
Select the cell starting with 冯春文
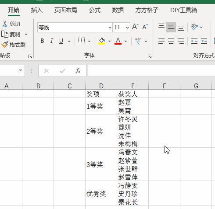(x=133, y=164)
